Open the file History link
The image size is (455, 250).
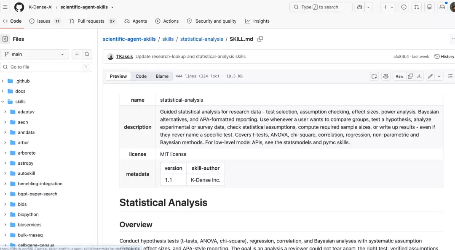[444, 56]
